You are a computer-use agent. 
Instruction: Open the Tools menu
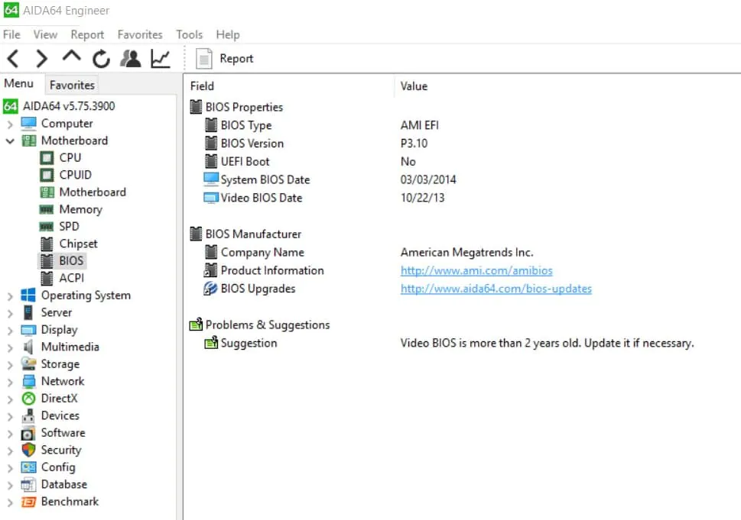[x=190, y=34]
